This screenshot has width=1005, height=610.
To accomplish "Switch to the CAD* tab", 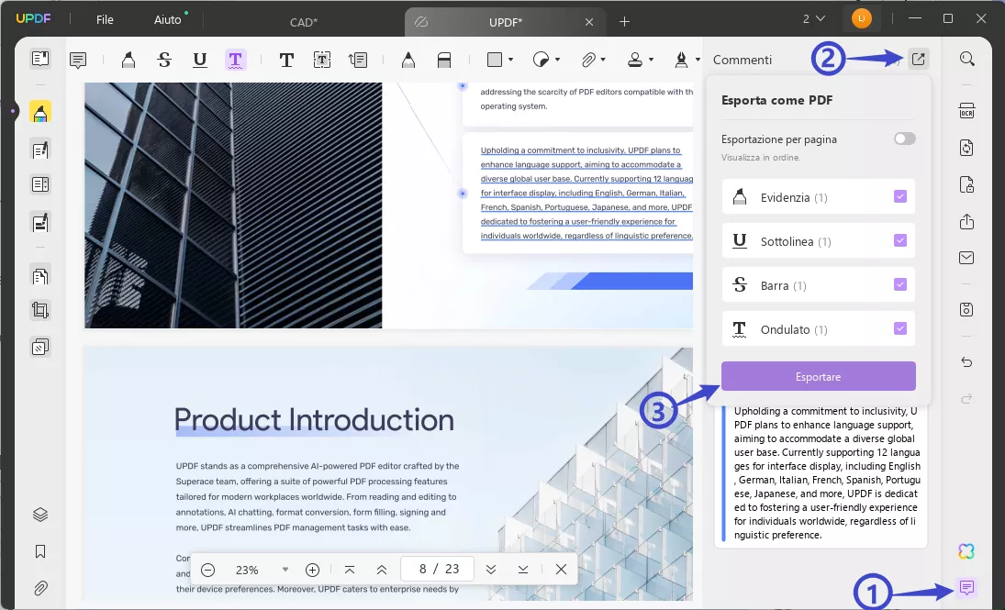I will click(303, 22).
